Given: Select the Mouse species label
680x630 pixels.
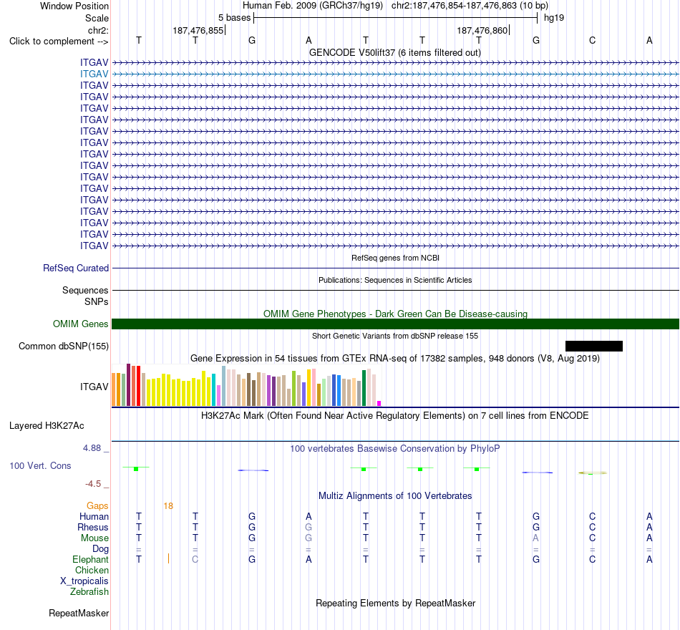Looking at the screenshot, I should pos(94,538).
